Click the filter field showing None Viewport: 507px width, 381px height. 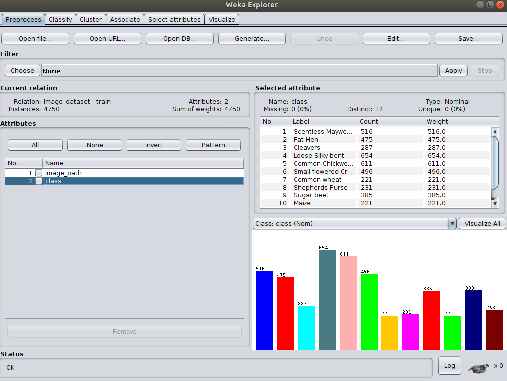point(239,71)
